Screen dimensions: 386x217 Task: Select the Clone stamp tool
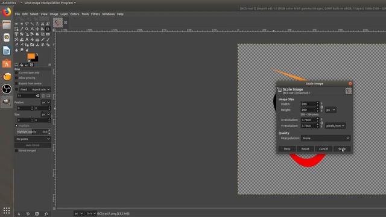pos(37,45)
